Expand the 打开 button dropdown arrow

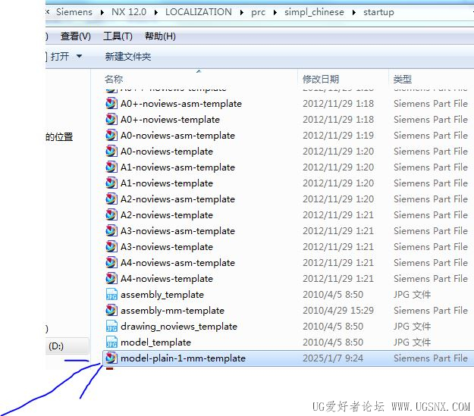coord(79,57)
